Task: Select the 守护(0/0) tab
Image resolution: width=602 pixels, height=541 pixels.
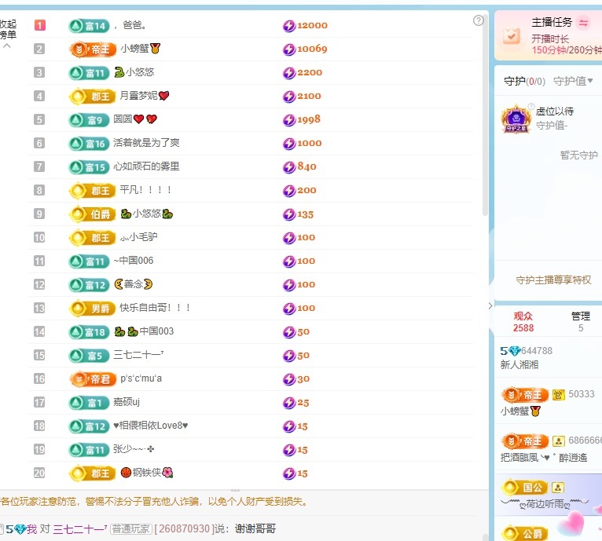Action: coord(524,82)
